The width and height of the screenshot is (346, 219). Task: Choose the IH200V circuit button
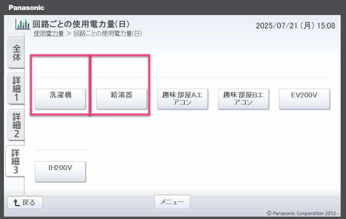click(61, 172)
